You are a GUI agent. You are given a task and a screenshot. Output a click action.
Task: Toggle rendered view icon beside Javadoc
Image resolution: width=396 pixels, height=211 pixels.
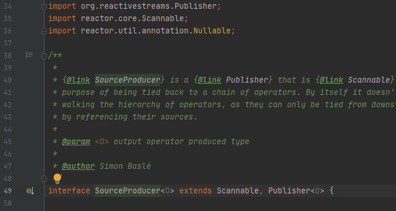[x=29, y=55]
